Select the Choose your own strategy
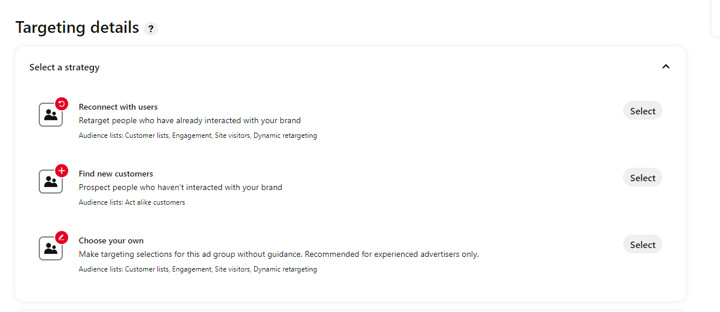This screenshot has width=720, height=312. click(x=642, y=245)
